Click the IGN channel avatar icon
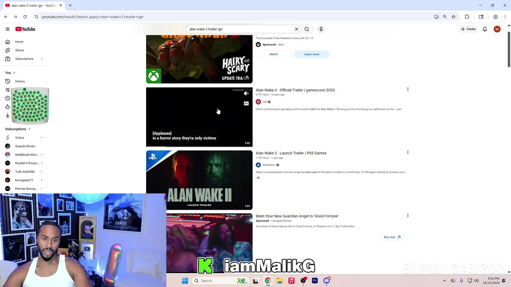The height and width of the screenshot is (287, 511). [258, 102]
